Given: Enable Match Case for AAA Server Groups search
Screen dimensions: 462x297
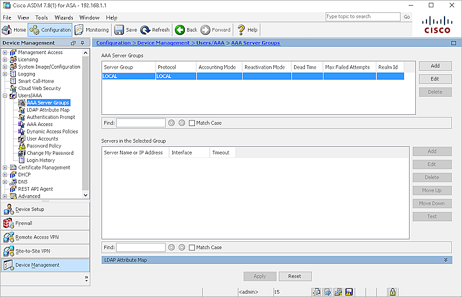Looking at the screenshot, I should click(x=192, y=123).
